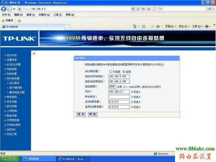
Task: Click the empty new tab button
Action: point(67,27)
